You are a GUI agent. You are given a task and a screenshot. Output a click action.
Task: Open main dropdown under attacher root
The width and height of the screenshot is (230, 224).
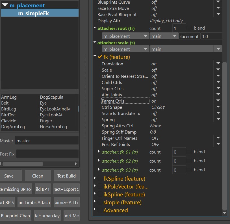[164, 36]
